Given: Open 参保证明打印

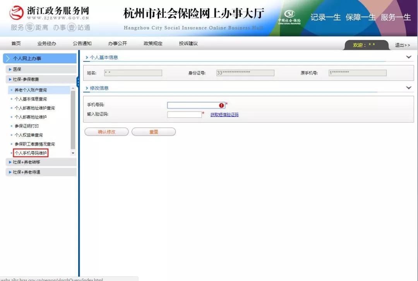Looking at the screenshot, I should click(27, 126).
